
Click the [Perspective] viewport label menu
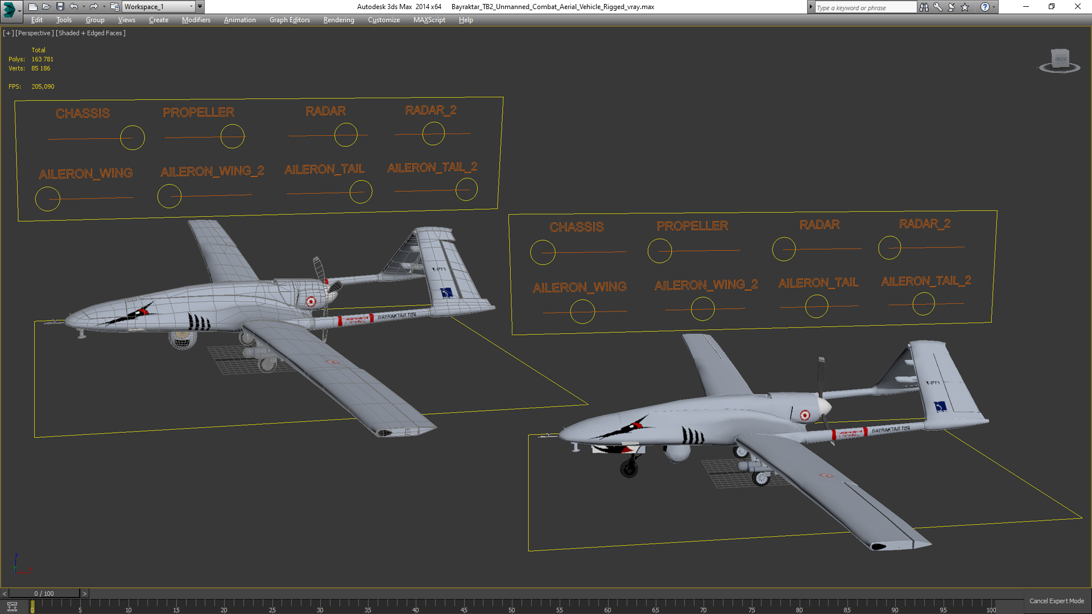click(x=35, y=33)
